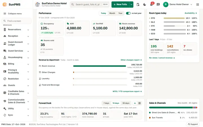
Task: Click the 142 cancellations card
Action: click(x=173, y=49)
